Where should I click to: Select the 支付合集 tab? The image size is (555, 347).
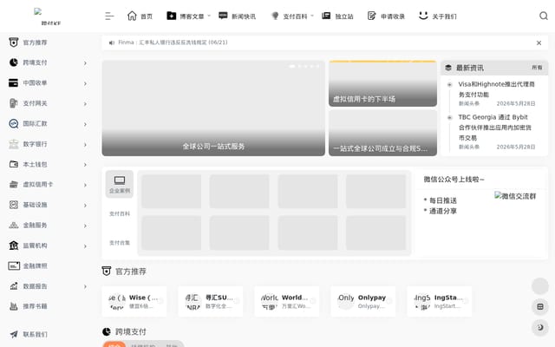coord(120,243)
